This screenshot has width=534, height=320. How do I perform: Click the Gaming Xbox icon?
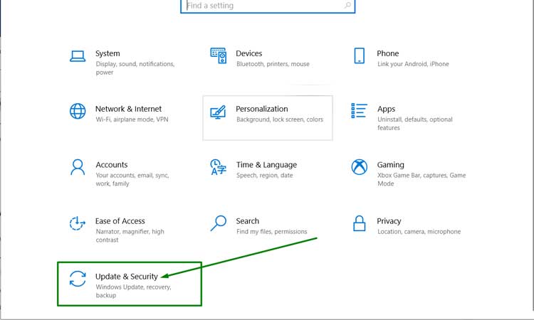pos(360,167)
